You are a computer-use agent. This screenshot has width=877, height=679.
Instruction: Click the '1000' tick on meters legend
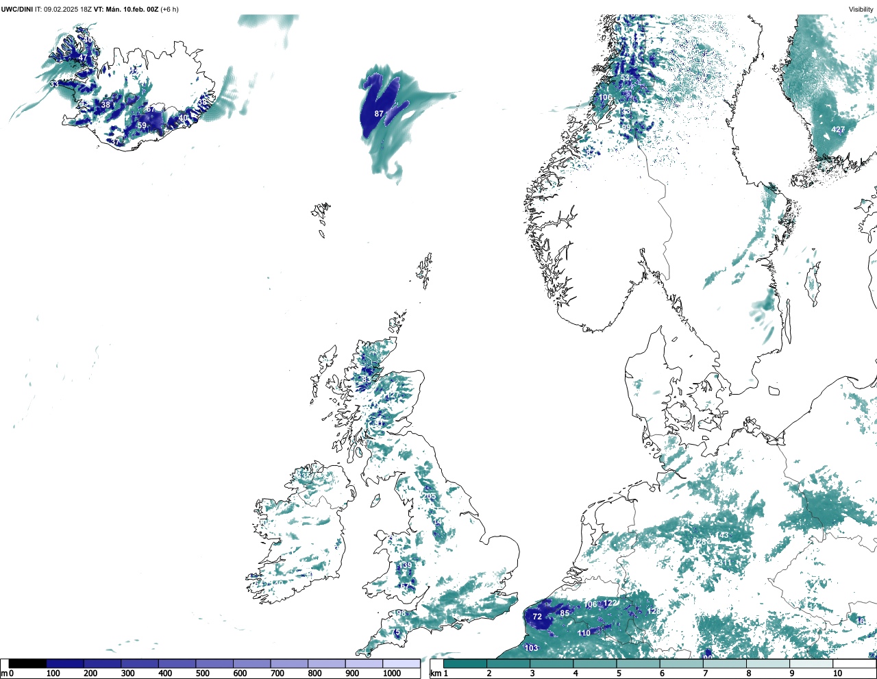(392, 674)
